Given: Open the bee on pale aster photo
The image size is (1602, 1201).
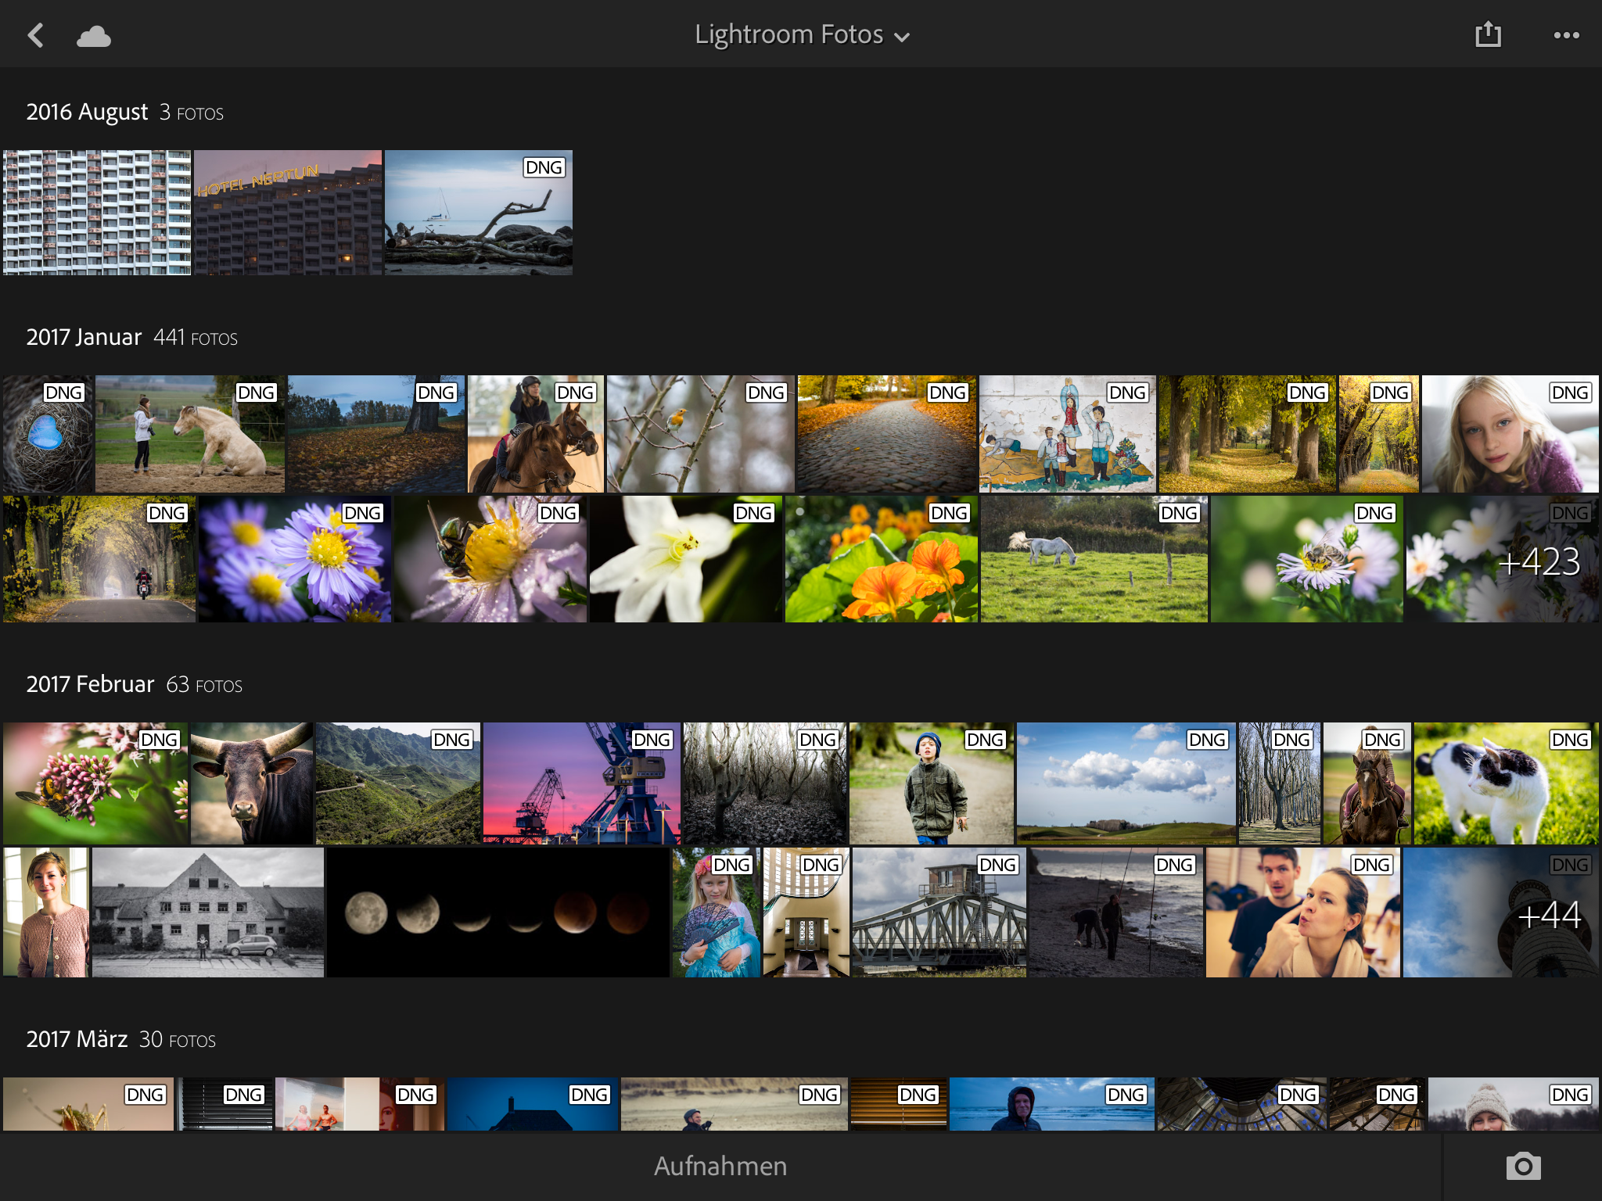Looking at the screenshot, I should click(x=1307, y=559).
